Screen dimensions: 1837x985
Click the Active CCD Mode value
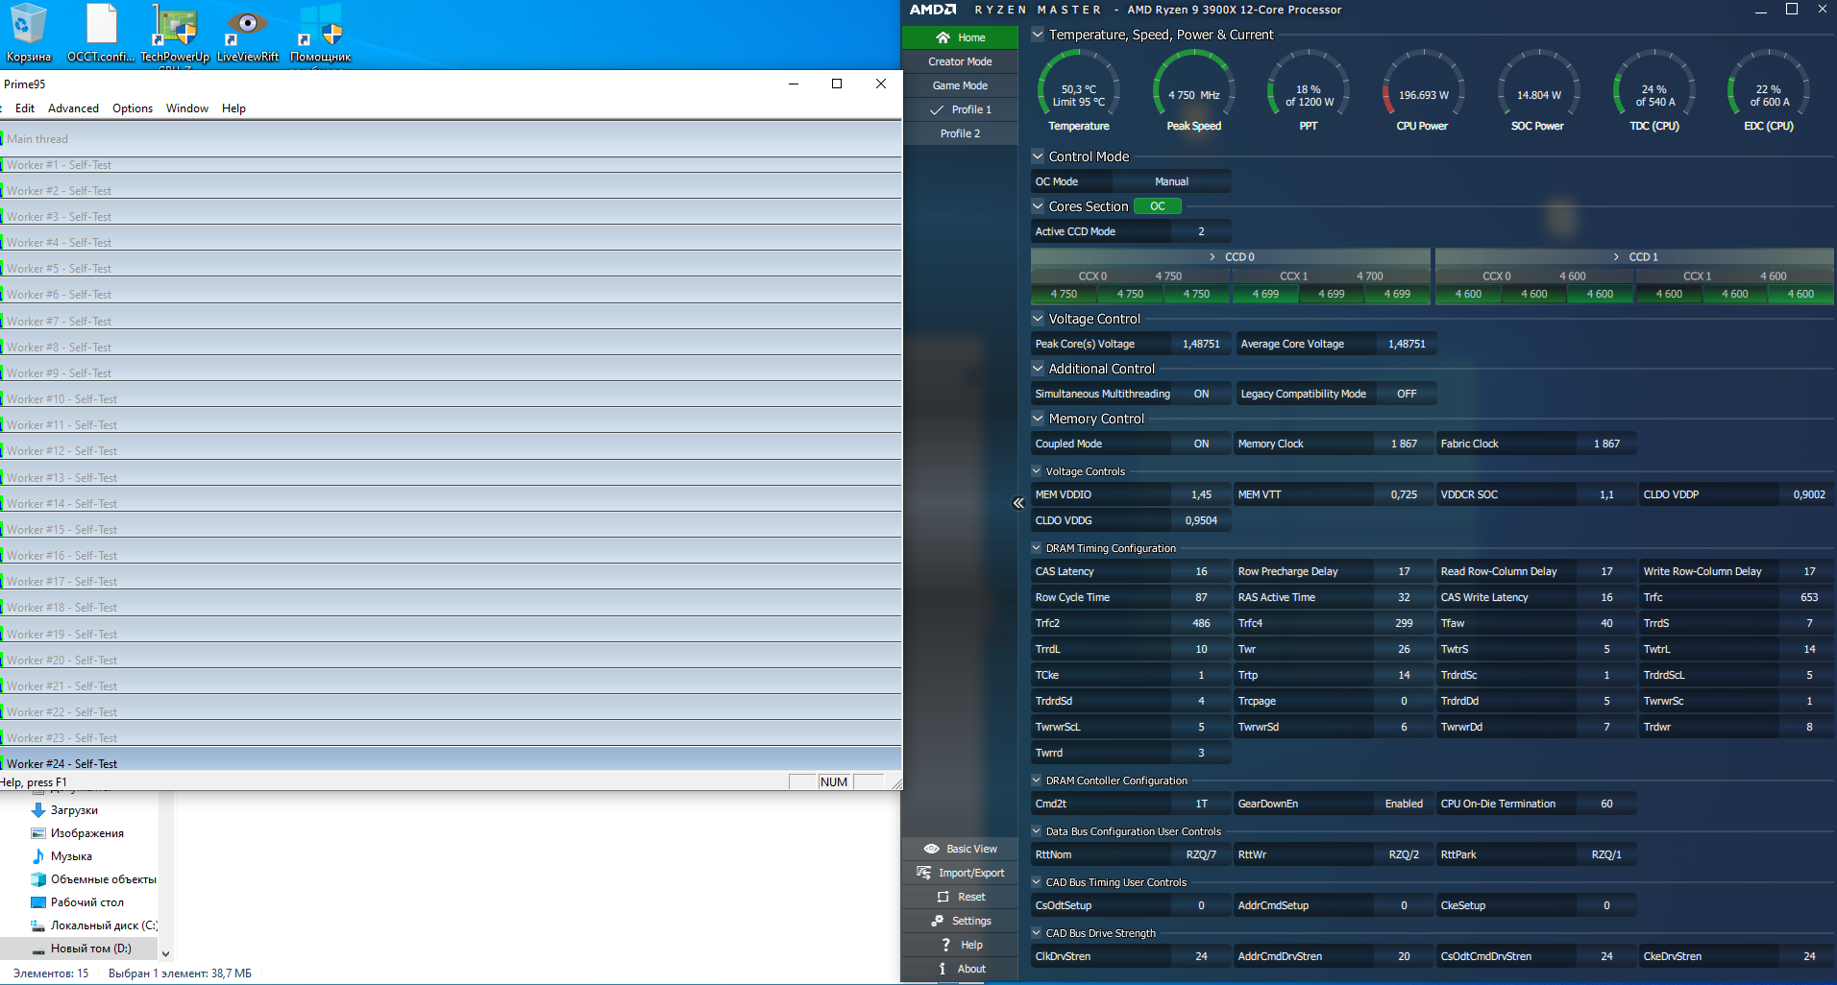coord(1201,231)
